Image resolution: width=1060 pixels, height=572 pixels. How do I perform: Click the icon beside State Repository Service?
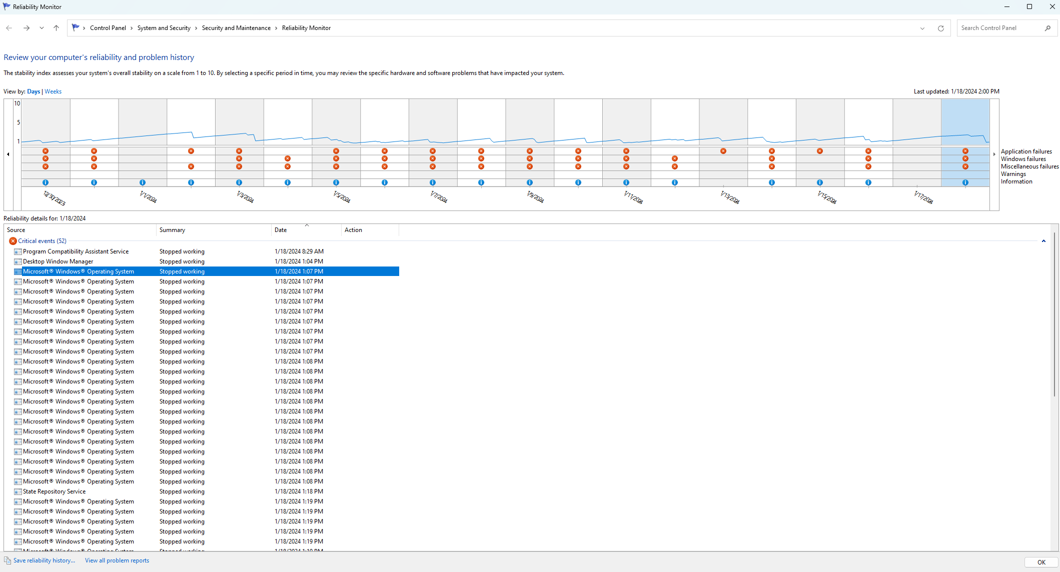(x=18, y=491)
